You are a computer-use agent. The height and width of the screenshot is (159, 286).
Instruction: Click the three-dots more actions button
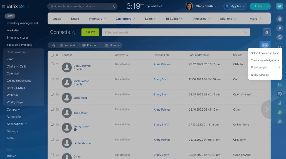click(x=265, y=45)
